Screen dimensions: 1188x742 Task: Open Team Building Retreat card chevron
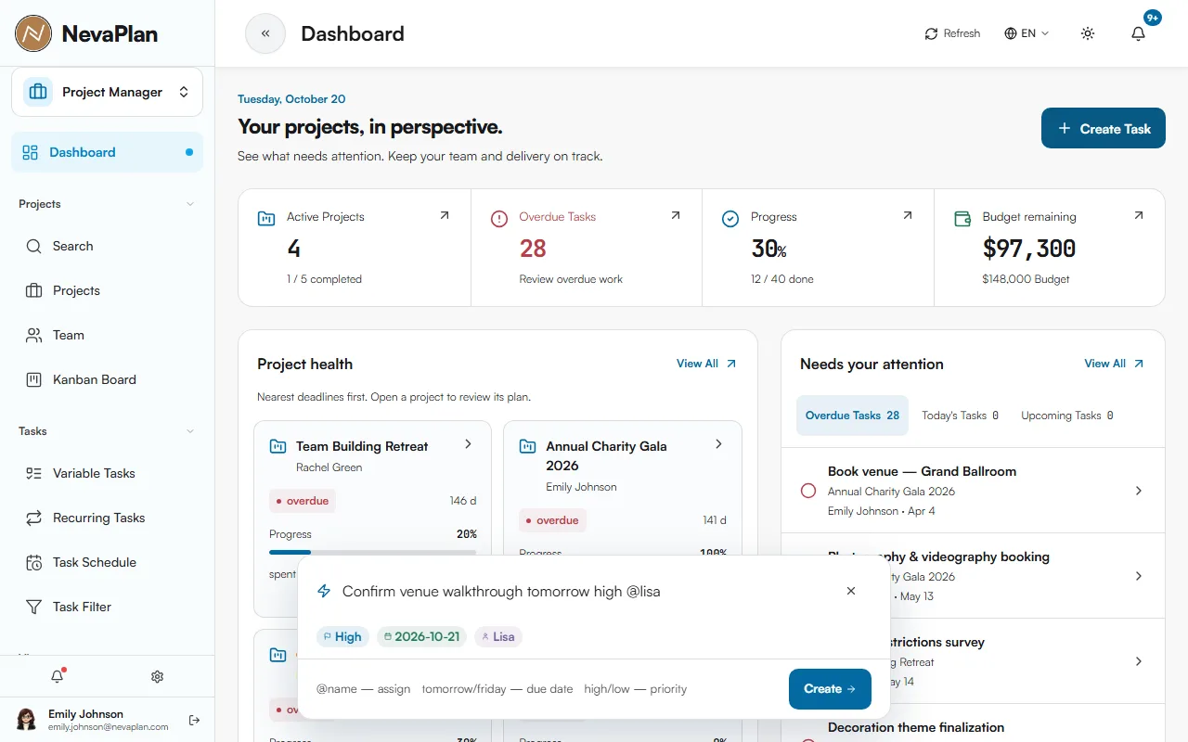point(468,444)
